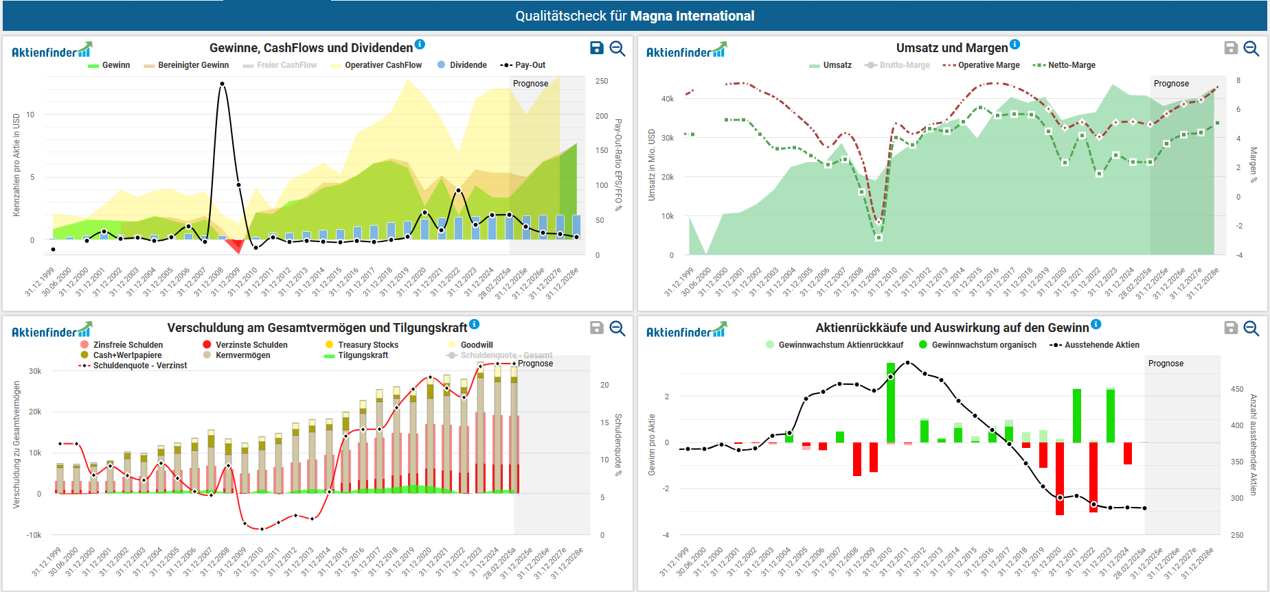Open info icon beside Umsatz und Margen title
1270x592 pixels.
click(x=1014, y=45)
